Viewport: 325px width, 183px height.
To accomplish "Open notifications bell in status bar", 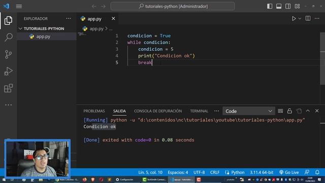I will (317, 172).
